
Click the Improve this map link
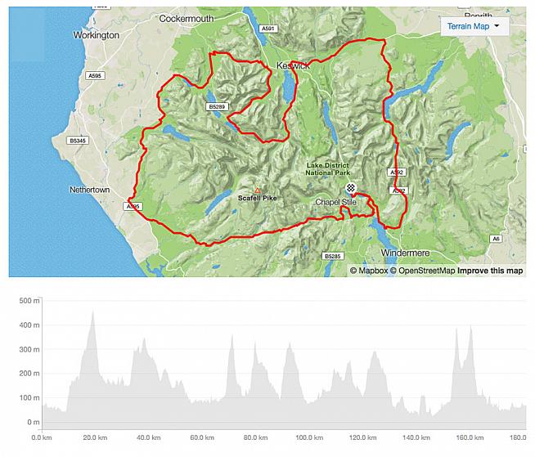(490, 271)
